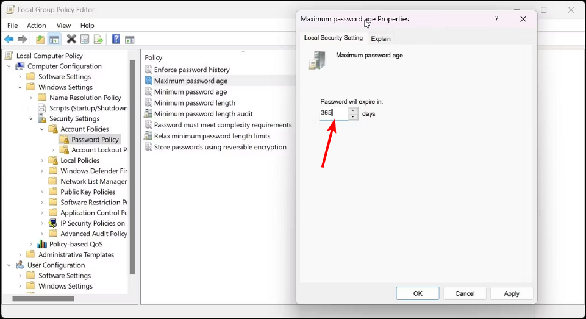Click the Properties toolbar icon
Viewport: 586px width, 319px height.
(x=85, y=39)
